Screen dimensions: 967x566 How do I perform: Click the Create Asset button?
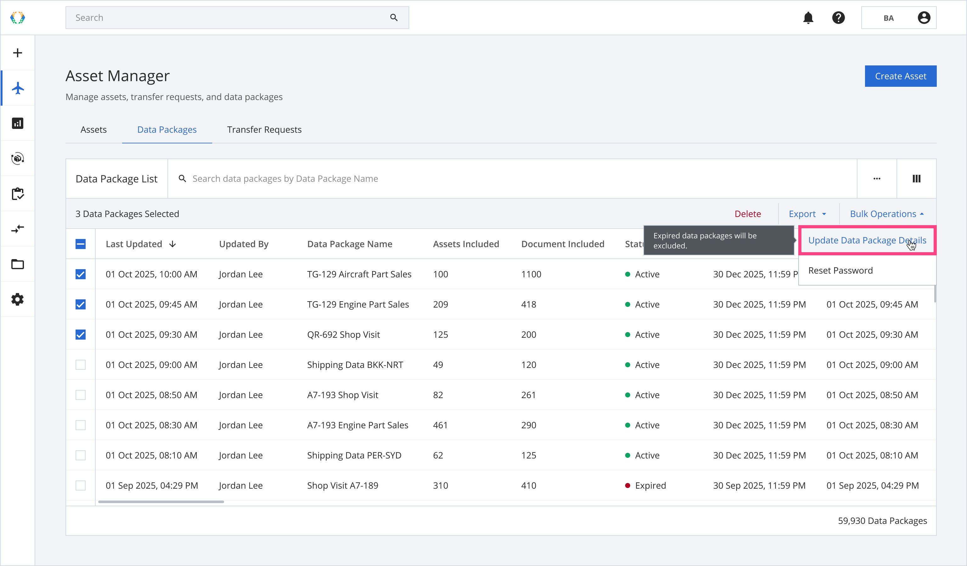pyautogui.click(x=900, y=76)
